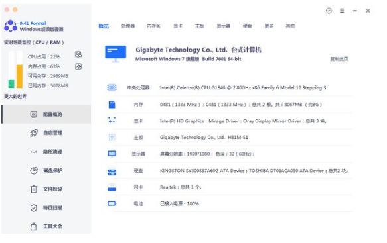Image resolution: width=387 pixels, height=243 pixels.
Task: Switch to the 主板 tab
Action: (199, 26)
